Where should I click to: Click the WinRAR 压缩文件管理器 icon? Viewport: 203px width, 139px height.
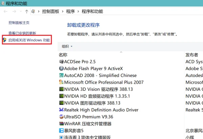click(61, 123)
